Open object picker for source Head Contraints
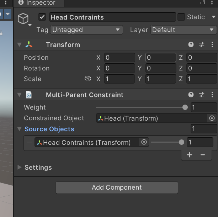This screenshot has width=218, height=217. click(144, 142)
